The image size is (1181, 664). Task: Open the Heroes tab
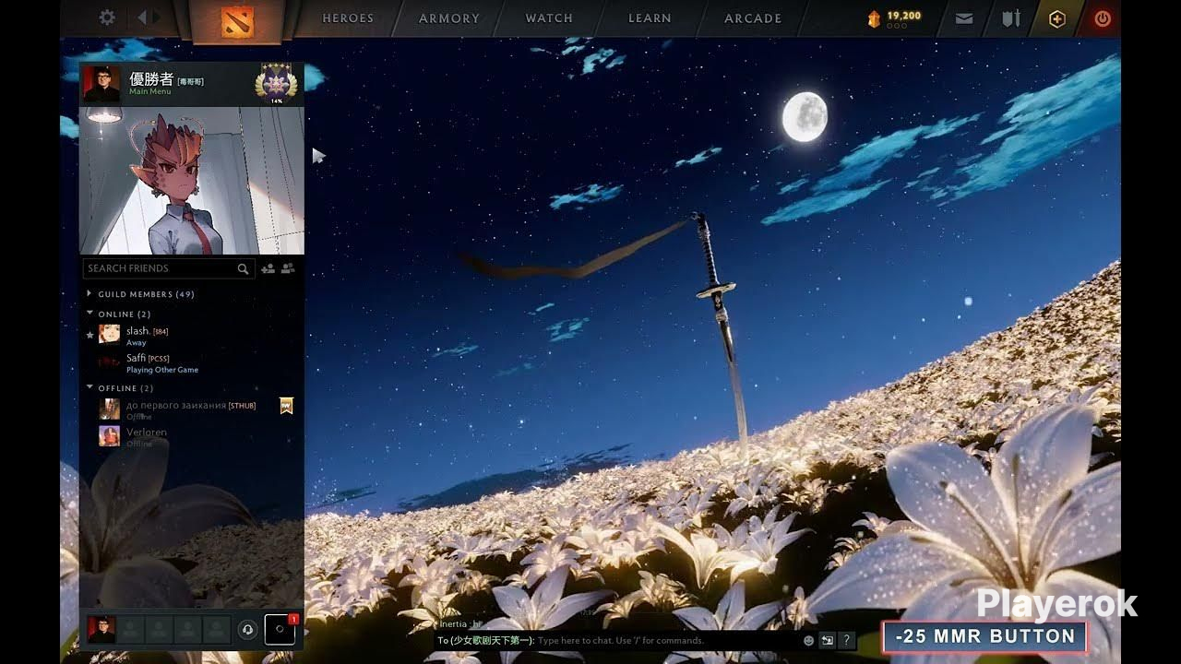[348, 18]
